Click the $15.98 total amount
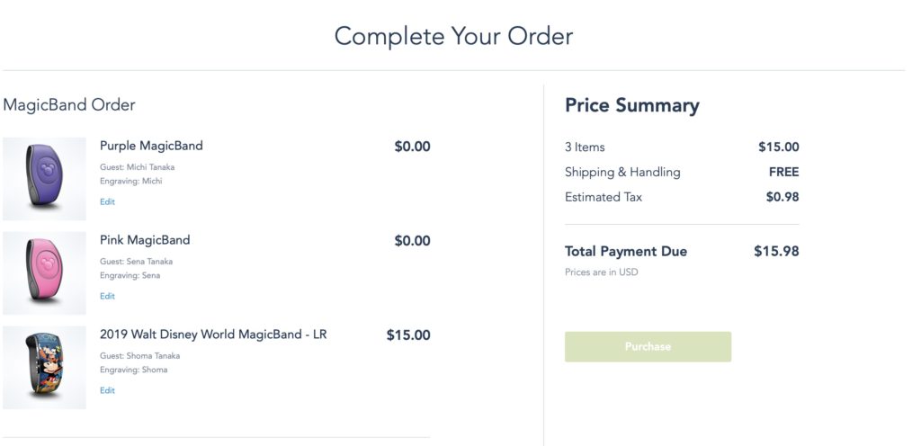 pos(776,252)
